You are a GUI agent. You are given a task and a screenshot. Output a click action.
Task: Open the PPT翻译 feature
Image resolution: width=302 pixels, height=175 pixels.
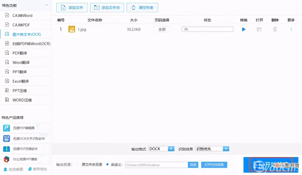[x=26, y=72]
